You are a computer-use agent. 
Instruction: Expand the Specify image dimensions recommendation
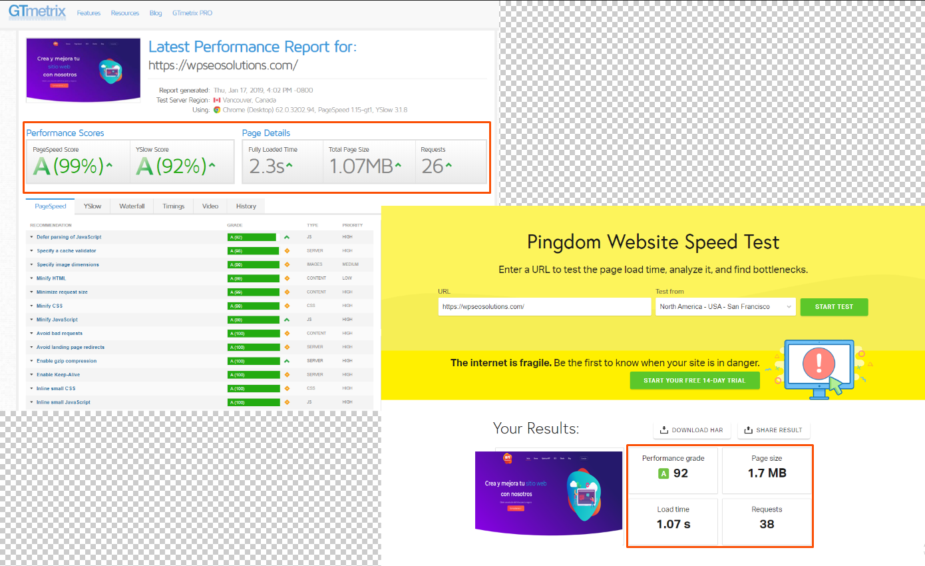(31, 264)
